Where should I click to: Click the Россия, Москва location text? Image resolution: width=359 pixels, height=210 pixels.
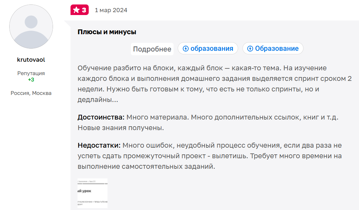[31, 93]
